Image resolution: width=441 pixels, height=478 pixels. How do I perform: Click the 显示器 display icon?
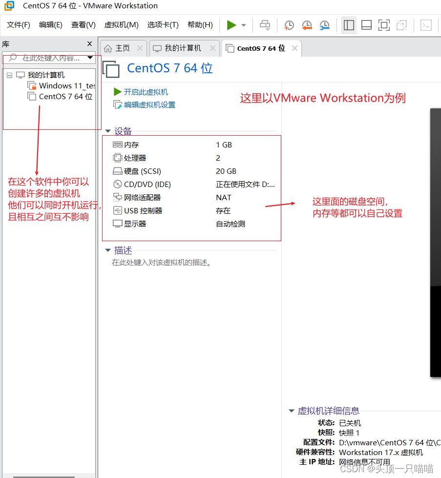tap(117, 224)
